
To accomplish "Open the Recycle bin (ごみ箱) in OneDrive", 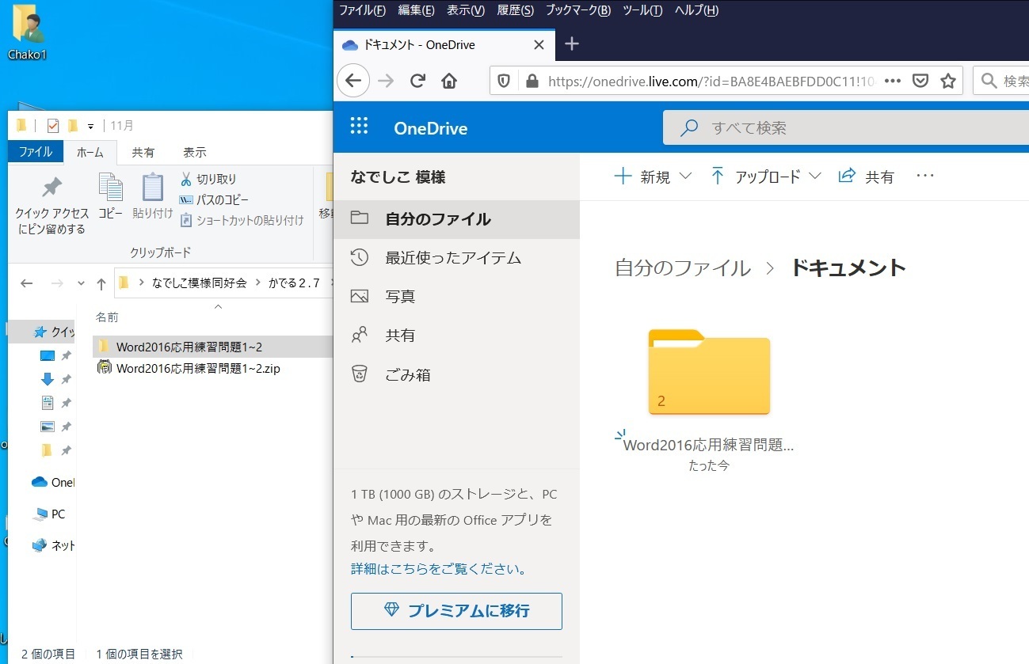I will click(x=407, y=374).
